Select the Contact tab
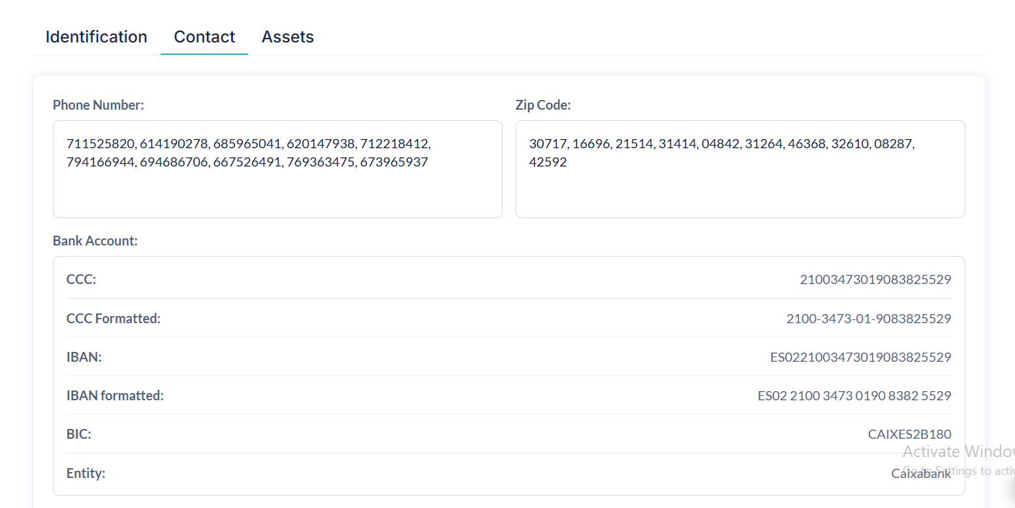 tap(204, 37)
